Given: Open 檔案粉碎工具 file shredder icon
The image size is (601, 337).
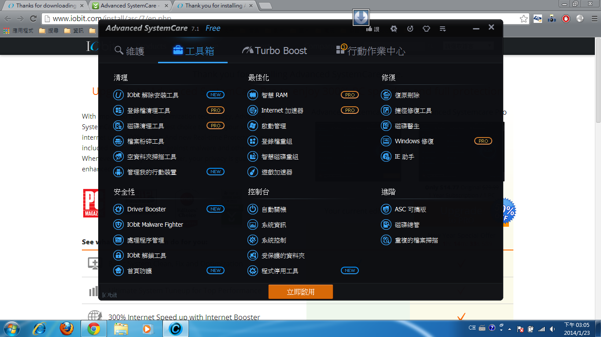Looking at the screenshot, I should point(118,141).
